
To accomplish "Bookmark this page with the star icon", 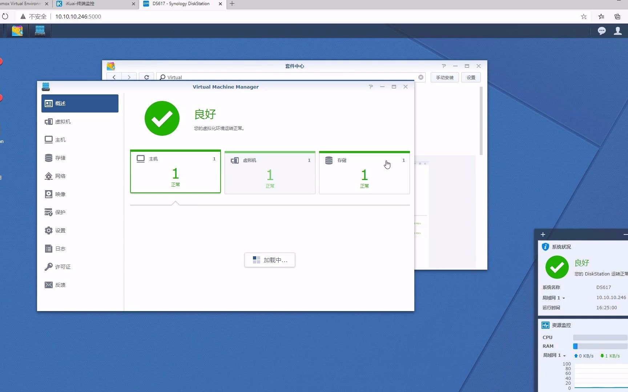I will click(584, 16).
